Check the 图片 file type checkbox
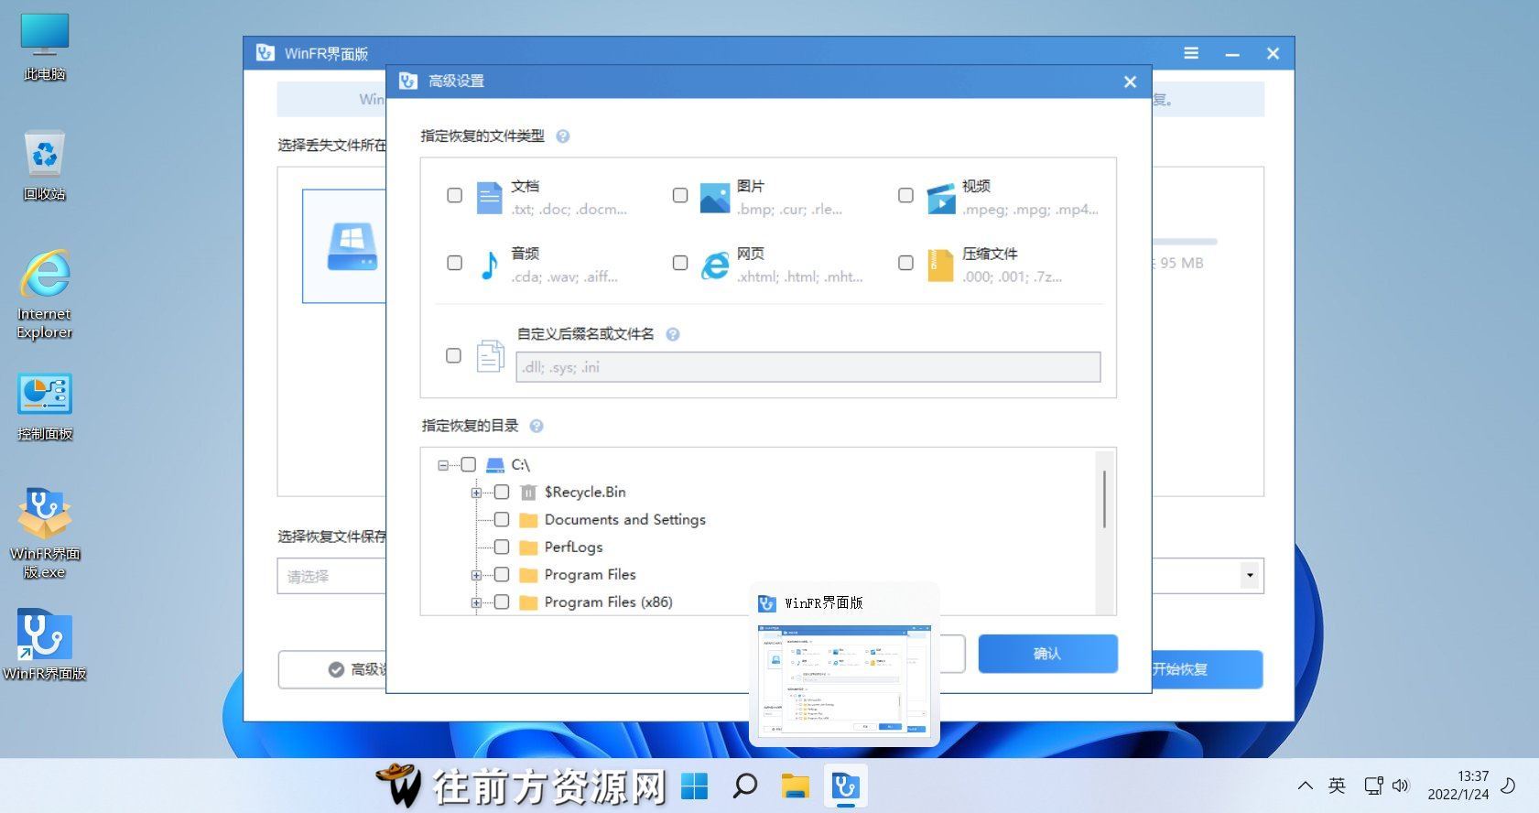Screen dimensions: 1539x813 pyautogui.click(x=680, y=195)
